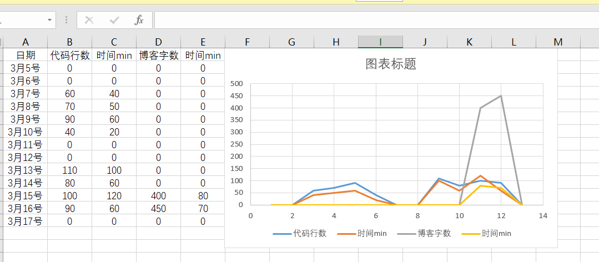The image size is (599, 262).
Task: Select column K header
Action: click(470, 42)
